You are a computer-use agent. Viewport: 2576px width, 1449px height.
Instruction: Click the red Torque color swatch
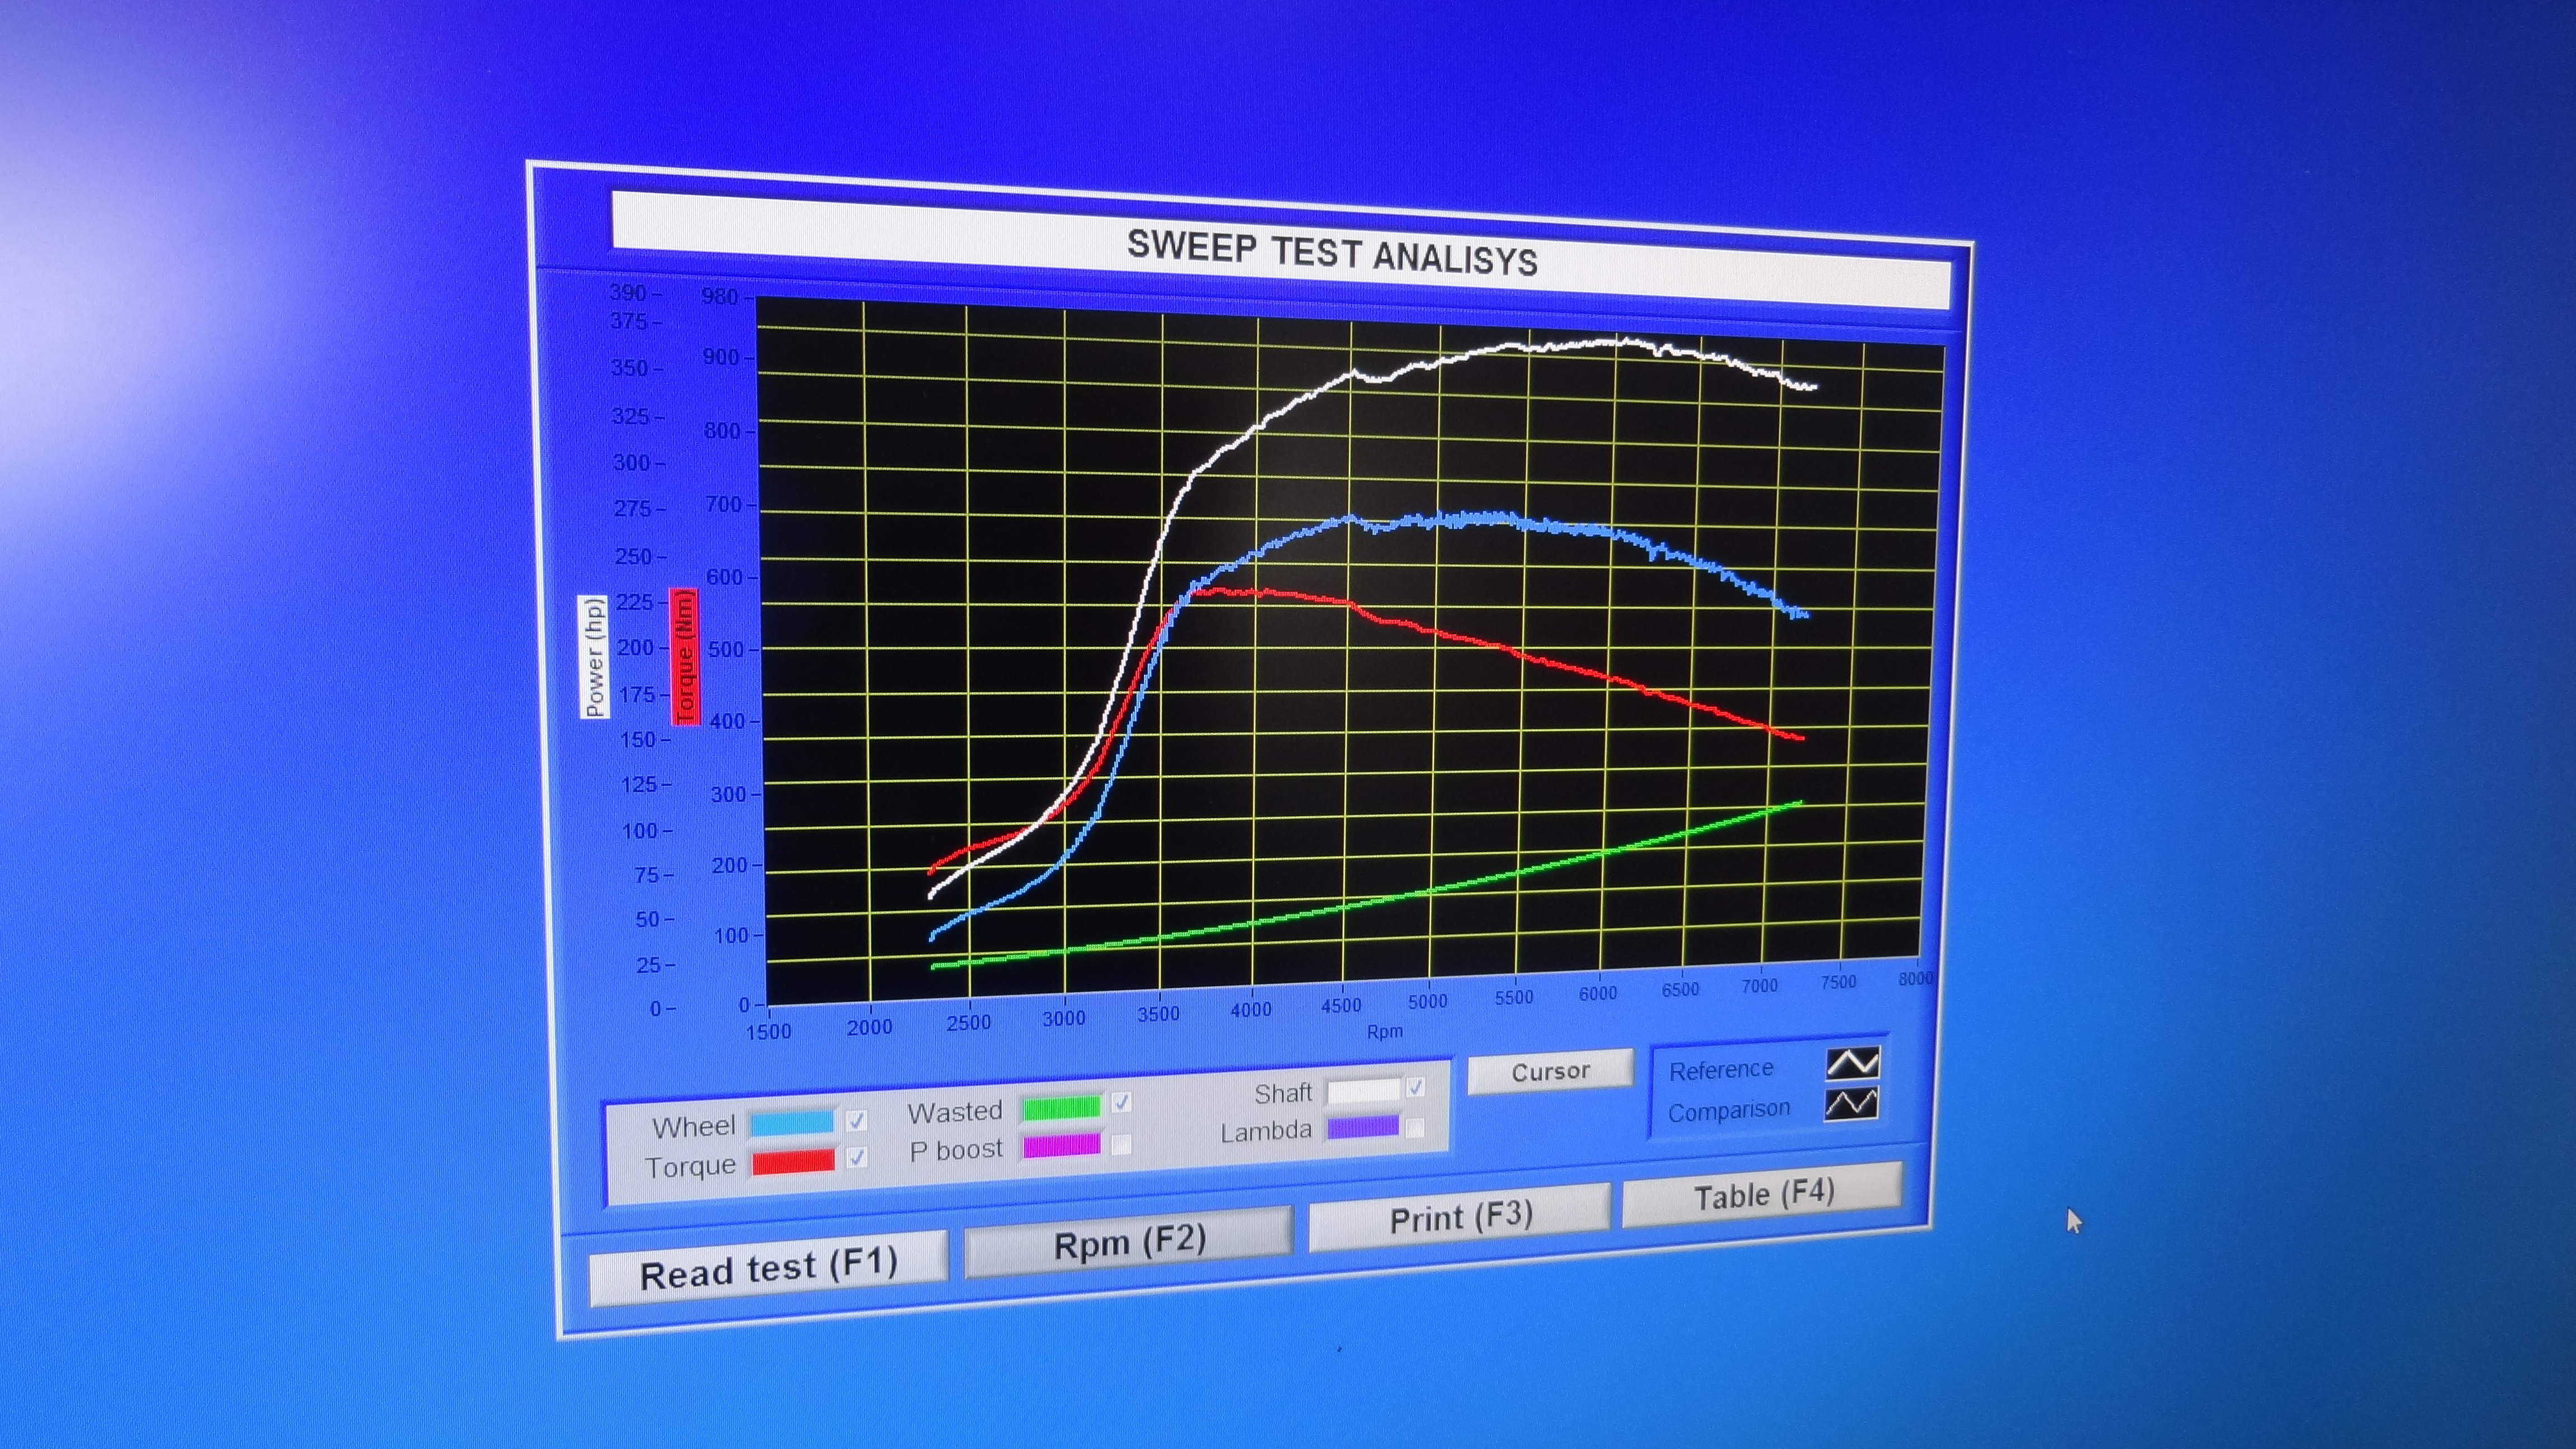793,1161
